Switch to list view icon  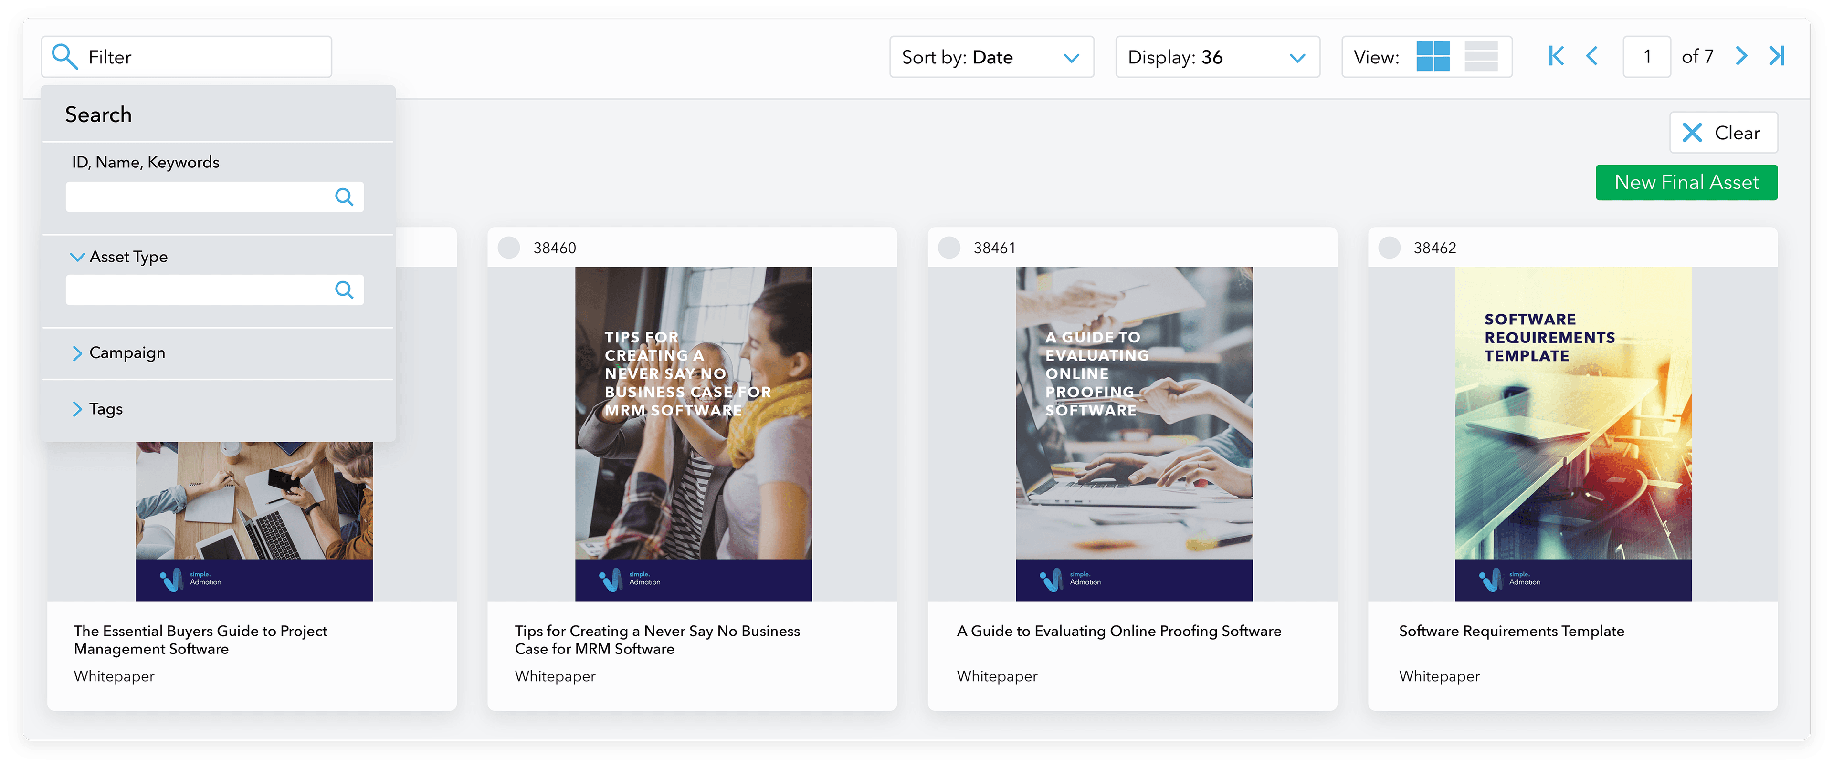pos(1481,56)
